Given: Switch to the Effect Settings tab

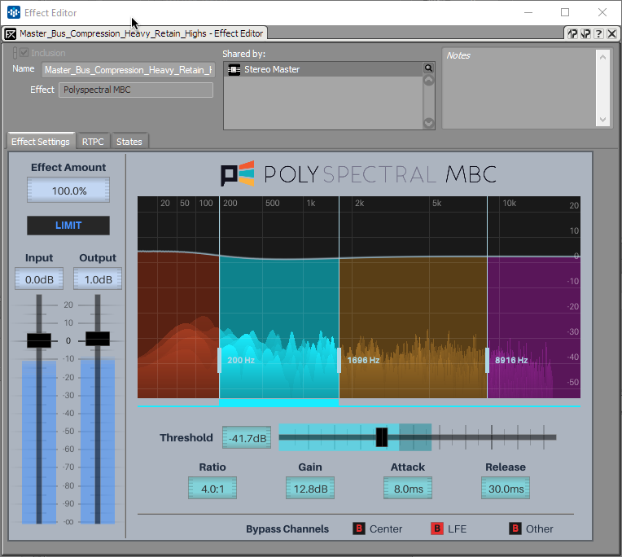Looking at the screenshot, I should [41, 141].
